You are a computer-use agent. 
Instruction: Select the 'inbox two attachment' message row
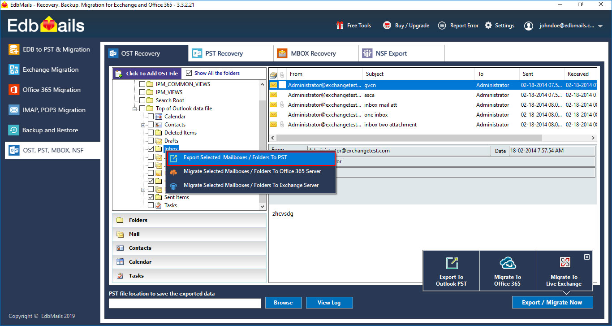point(432,125)
